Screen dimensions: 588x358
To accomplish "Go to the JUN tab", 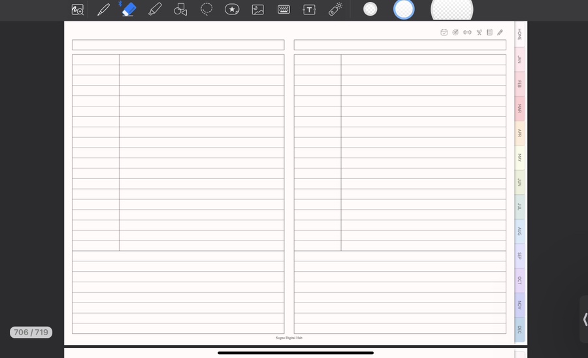I will click(519, 182).
